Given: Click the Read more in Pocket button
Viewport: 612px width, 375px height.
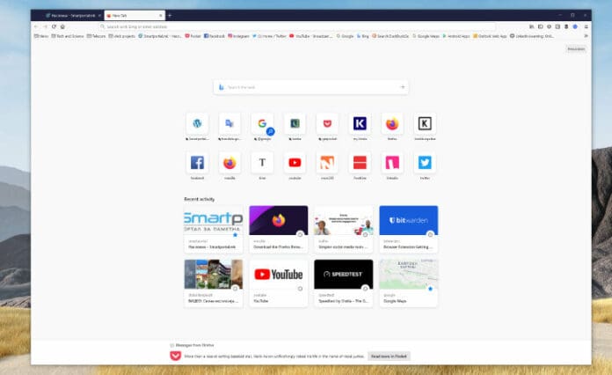Looking at the screenshot, I should coord(388,356).
